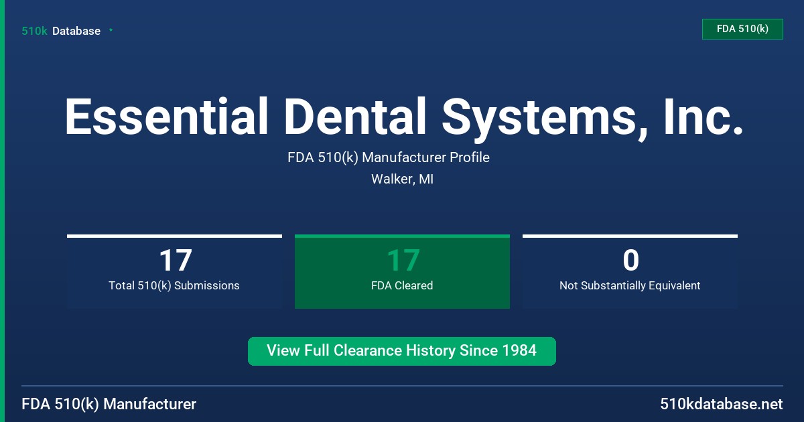Click the Essential Dental Systems, Inc. heading

coord(404,117)
